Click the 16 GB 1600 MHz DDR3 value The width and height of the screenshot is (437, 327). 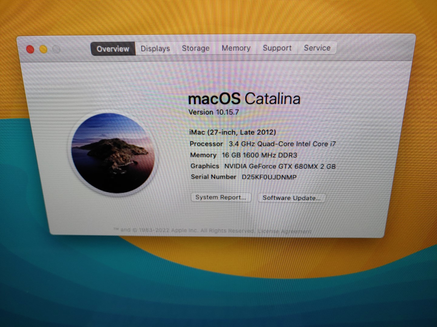click(x=259, y=155)
